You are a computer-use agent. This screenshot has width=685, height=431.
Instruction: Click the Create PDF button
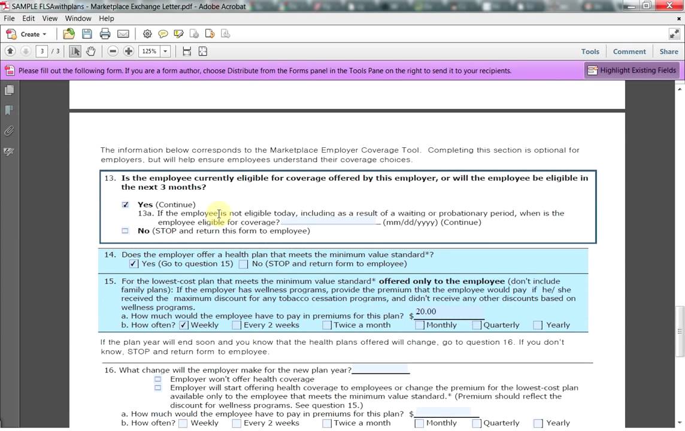pos(27,34)
